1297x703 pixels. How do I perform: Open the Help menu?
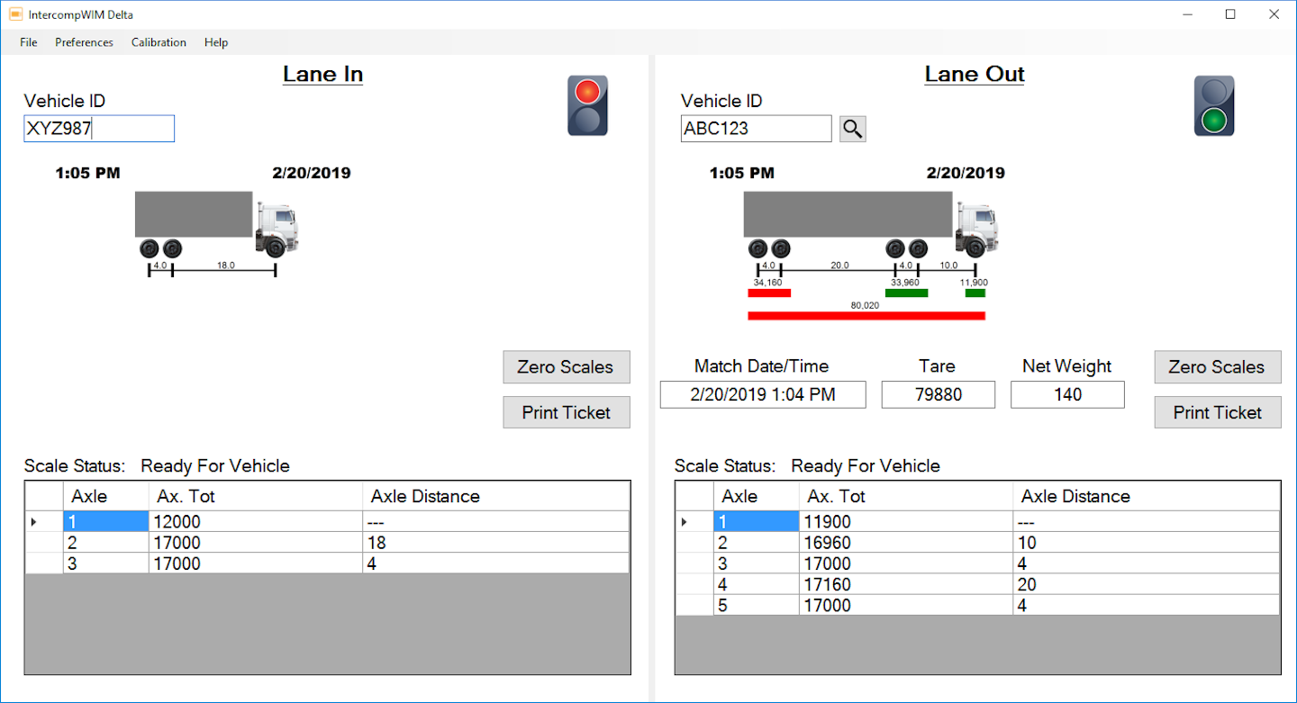coord(215,41)
